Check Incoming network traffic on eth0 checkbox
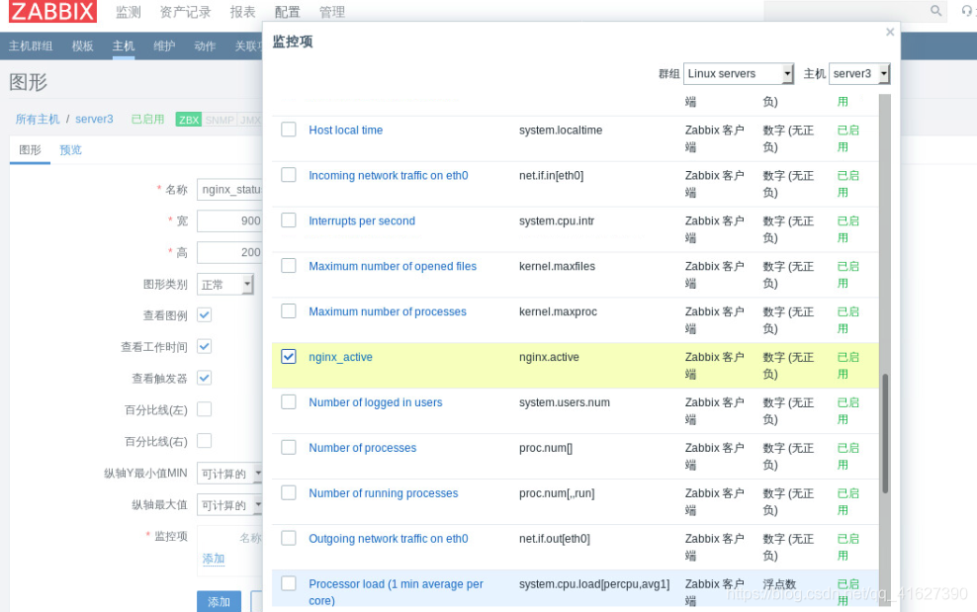977x612 pixels. point(289,175)
